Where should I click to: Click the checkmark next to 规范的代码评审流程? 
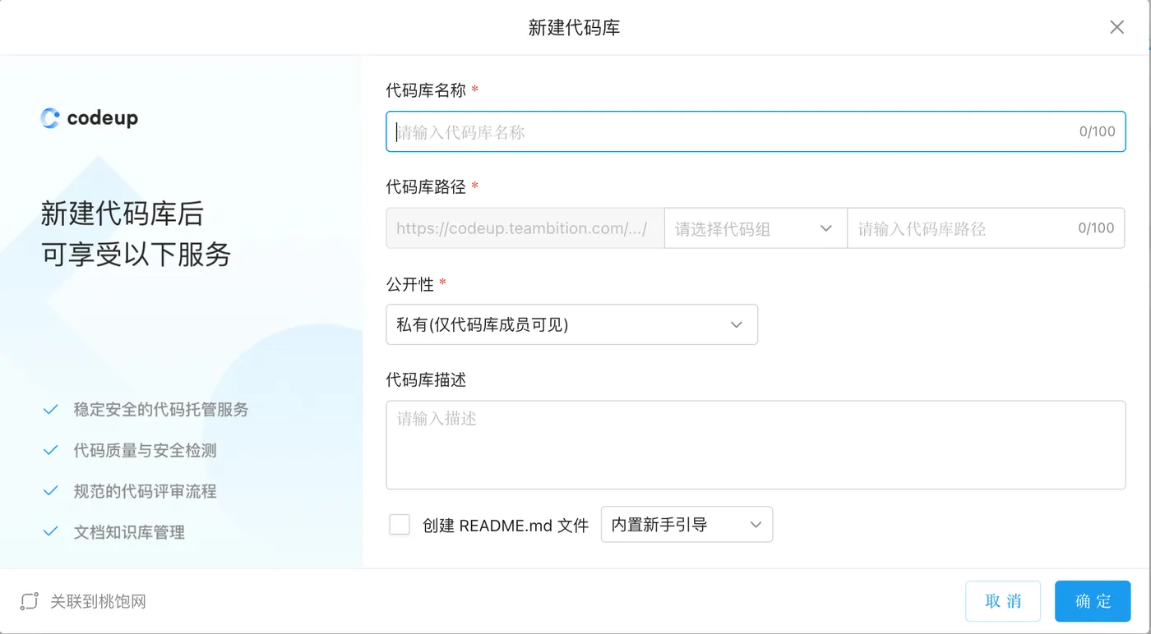click(51, 491)
